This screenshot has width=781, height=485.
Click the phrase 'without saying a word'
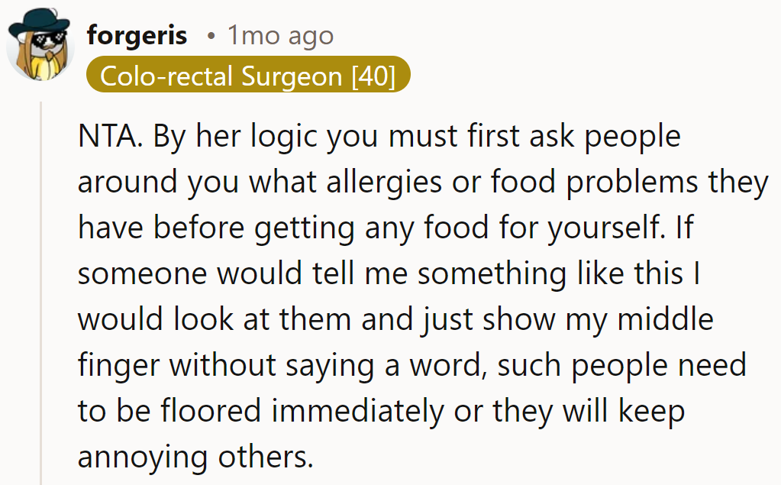330,366
